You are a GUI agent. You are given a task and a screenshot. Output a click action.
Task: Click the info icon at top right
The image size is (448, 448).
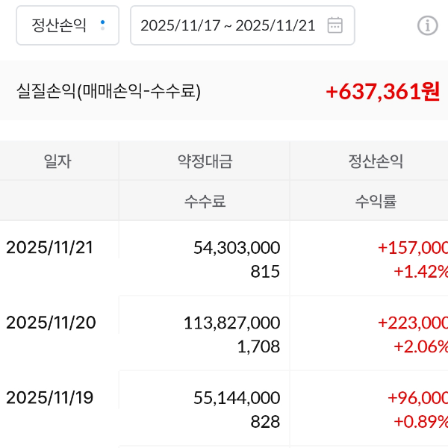(x=427, y=25)
